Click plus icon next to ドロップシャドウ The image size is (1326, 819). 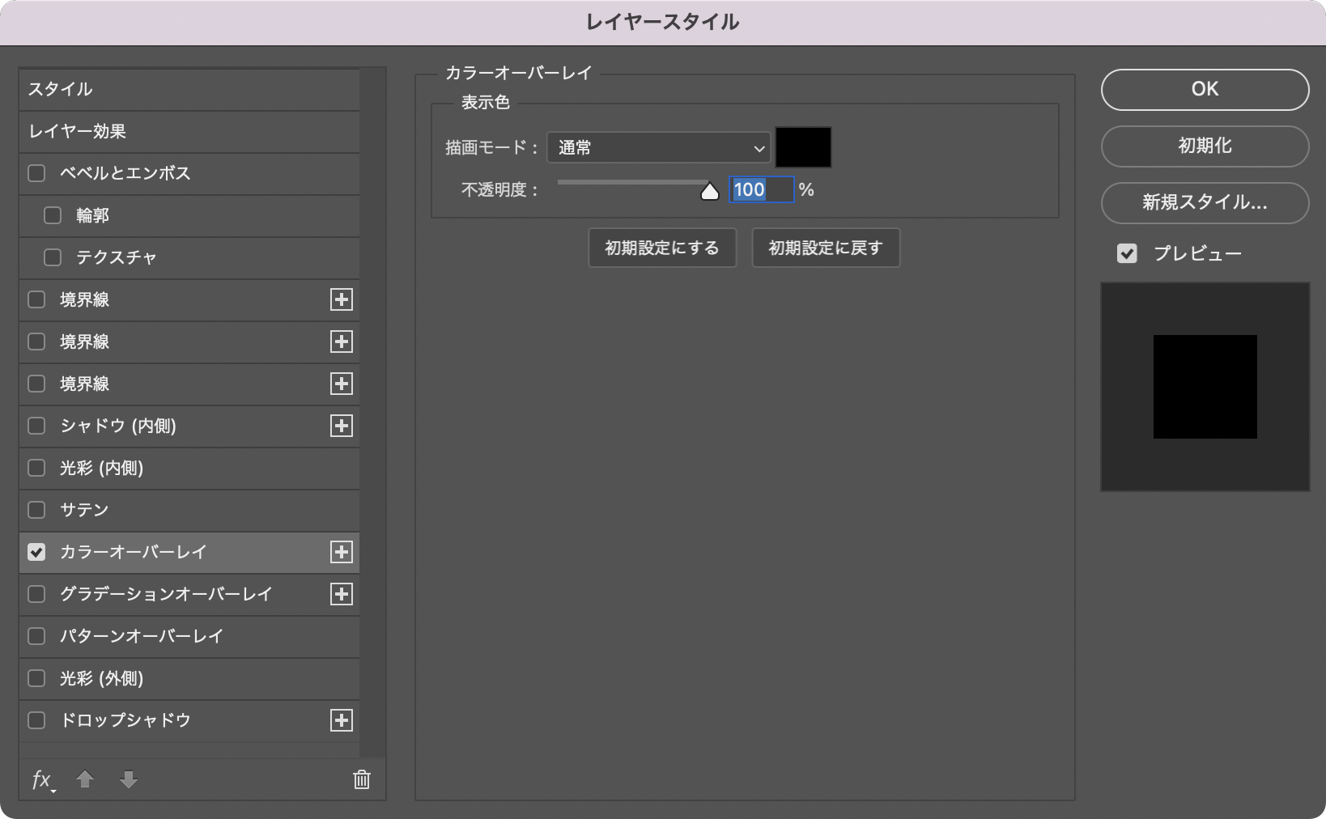(342, 720)
